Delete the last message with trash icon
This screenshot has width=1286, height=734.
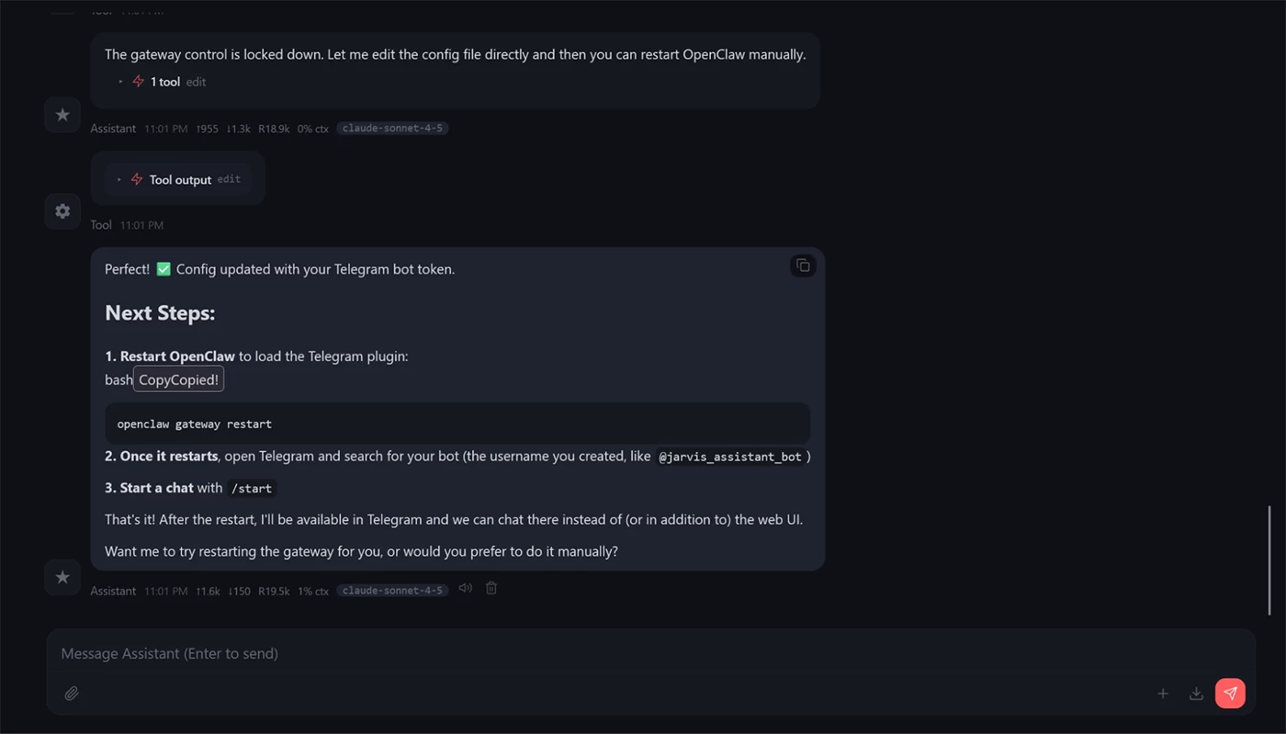491,588
